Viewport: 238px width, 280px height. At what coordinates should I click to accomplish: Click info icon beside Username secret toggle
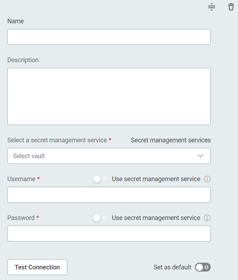pos(208,179)
